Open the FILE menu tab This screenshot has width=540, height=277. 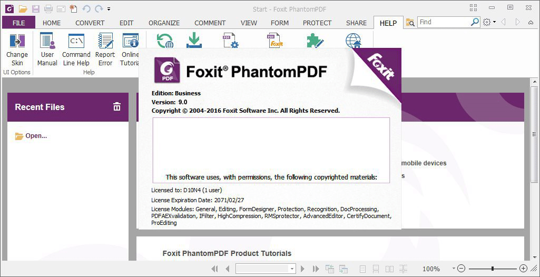tap(18, 23)
